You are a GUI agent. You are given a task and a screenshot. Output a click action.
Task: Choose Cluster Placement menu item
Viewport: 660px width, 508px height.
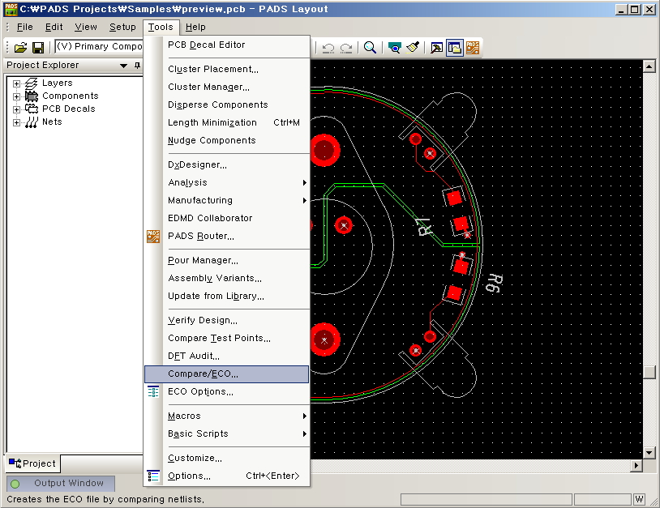click(226, 70)
